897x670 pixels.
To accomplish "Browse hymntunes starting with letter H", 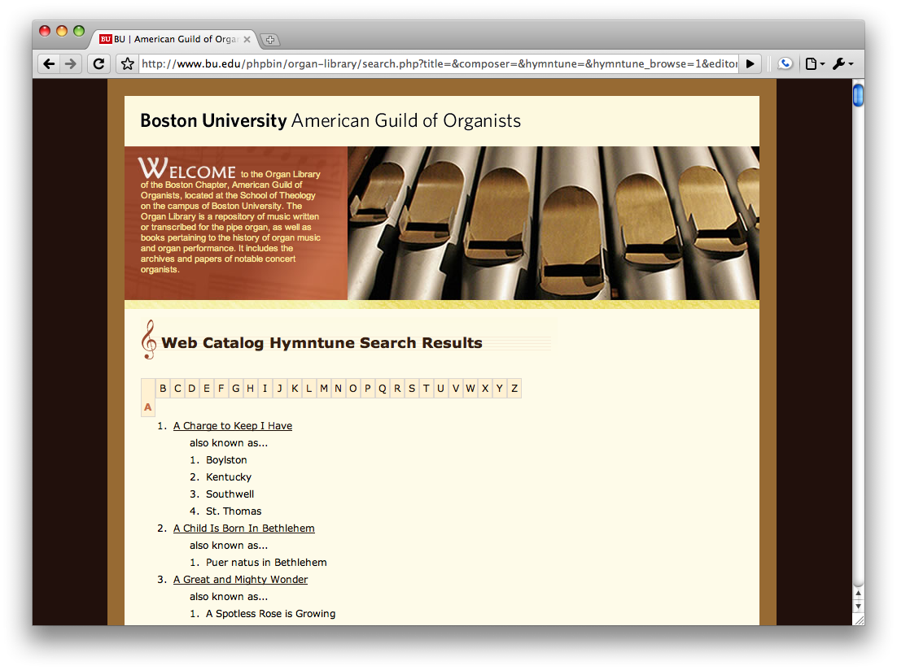I will coord(250,388).
